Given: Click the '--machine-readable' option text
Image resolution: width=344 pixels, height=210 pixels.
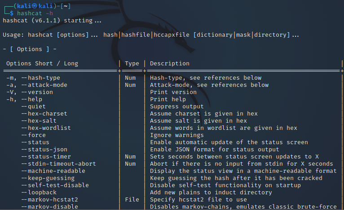Looking at the screenshot, I should tap(53, 171).
